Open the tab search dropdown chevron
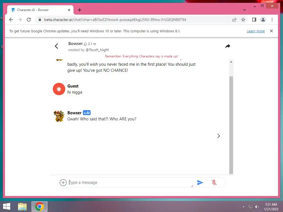The image size is (283, 212). 244,10
